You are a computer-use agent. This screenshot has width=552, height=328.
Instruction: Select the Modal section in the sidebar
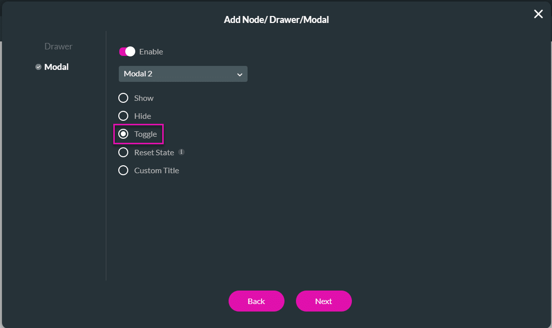coord(56,66)
